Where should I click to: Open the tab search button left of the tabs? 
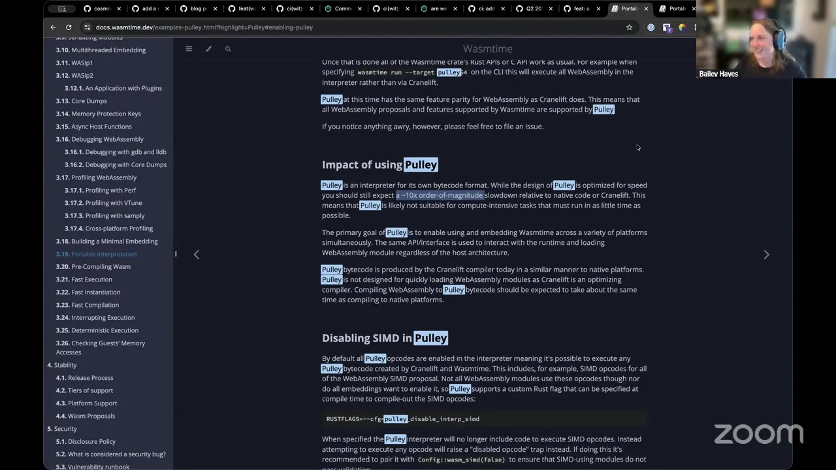[x=62, y=8]
